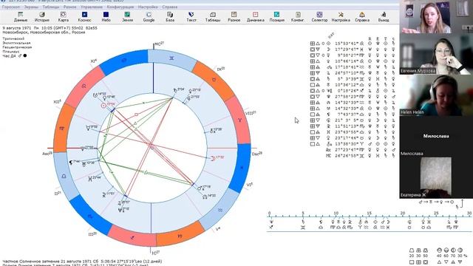Open the Справка menu in menu bar

[x=169, y=7]
